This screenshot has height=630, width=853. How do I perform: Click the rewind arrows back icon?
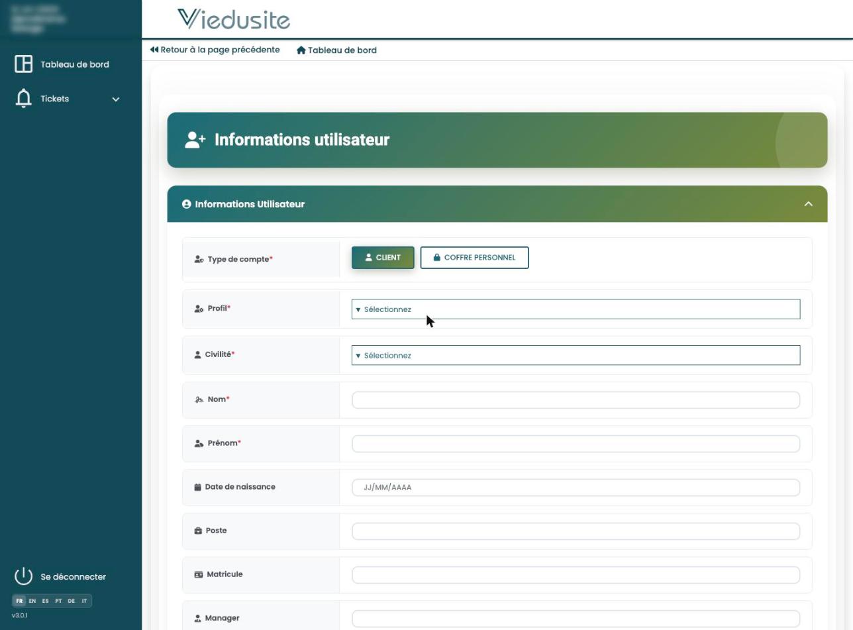pyautogui.click(x=154, y=50)
